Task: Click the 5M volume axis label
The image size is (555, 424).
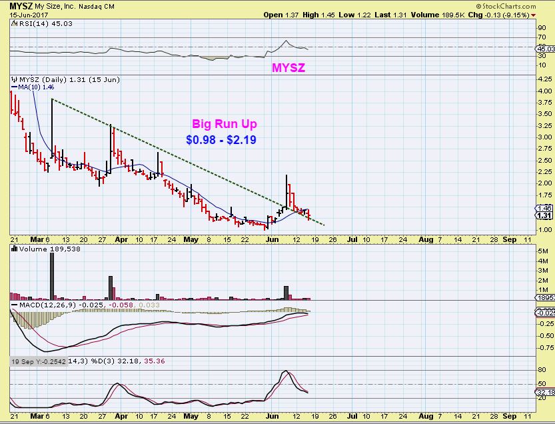Action: 543,251
